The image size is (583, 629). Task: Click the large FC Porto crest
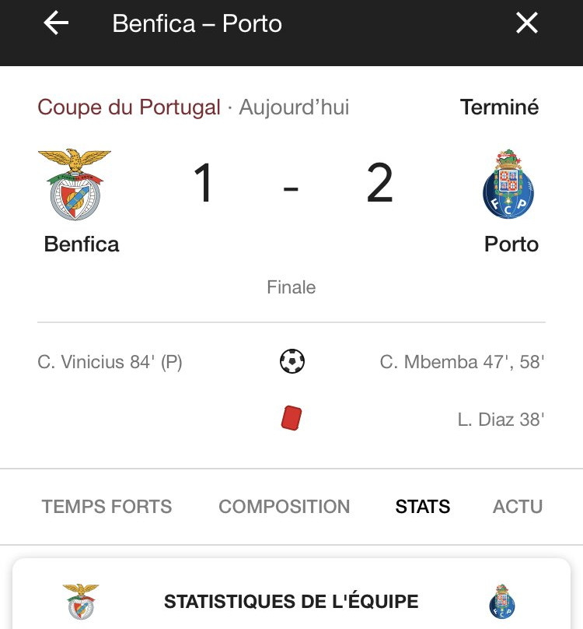tap(508, 184)
